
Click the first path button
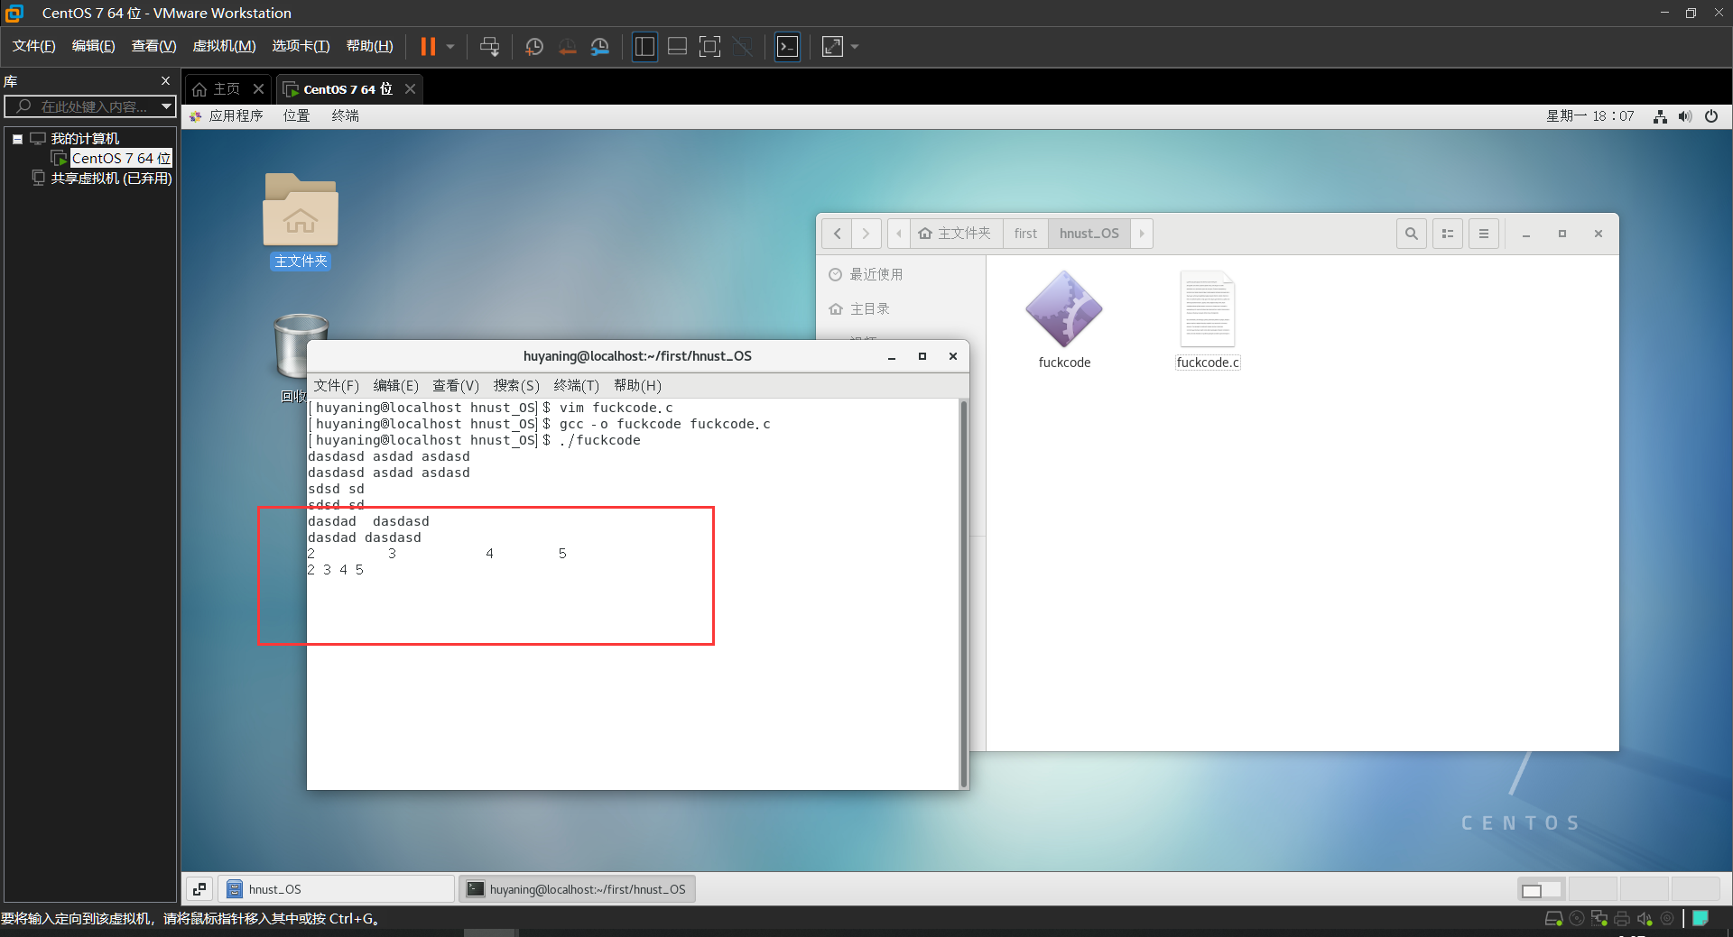pos(1025,234)
